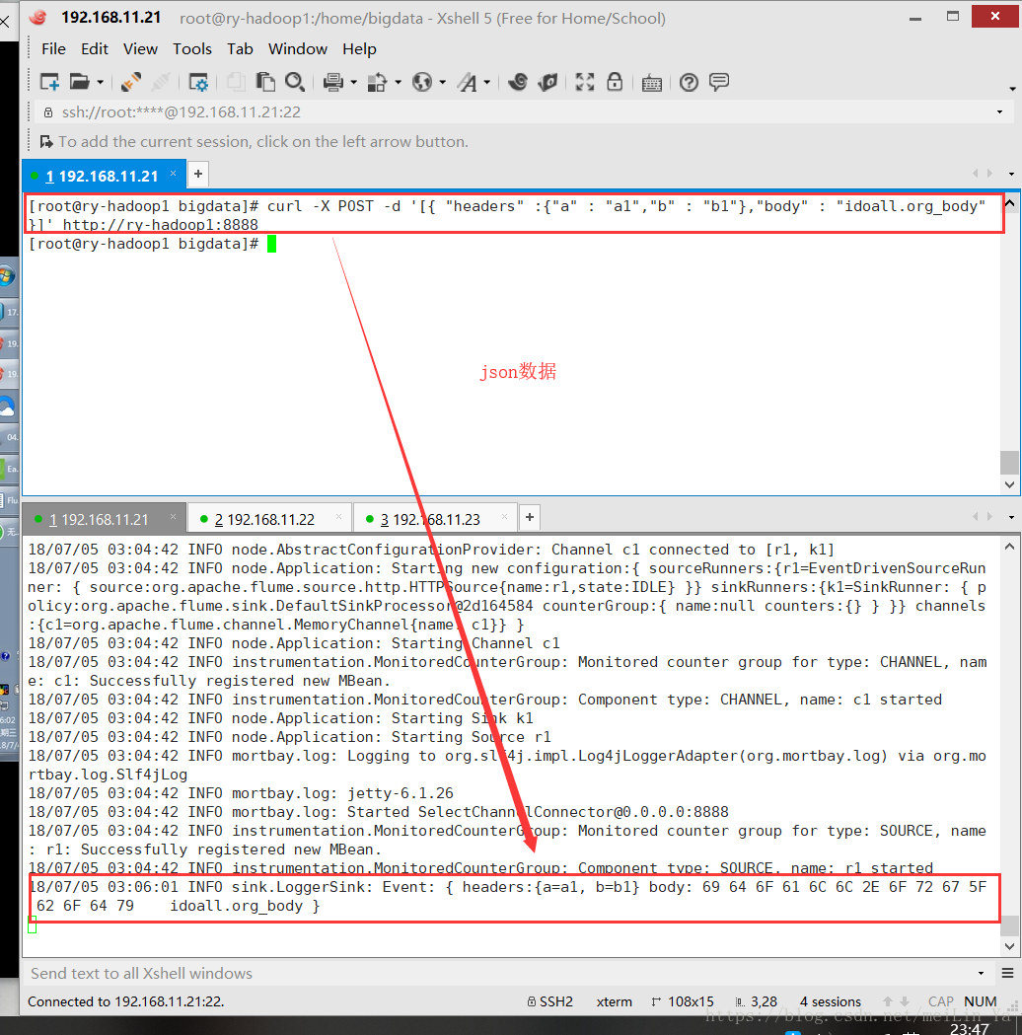
Task: Open the sessions folder icon
Action: 79,82
